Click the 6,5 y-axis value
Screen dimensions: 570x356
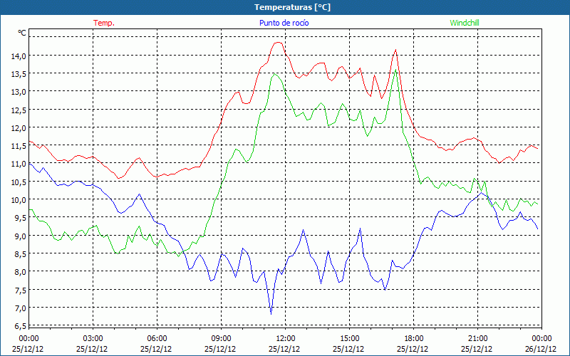(x=21, y=325)
